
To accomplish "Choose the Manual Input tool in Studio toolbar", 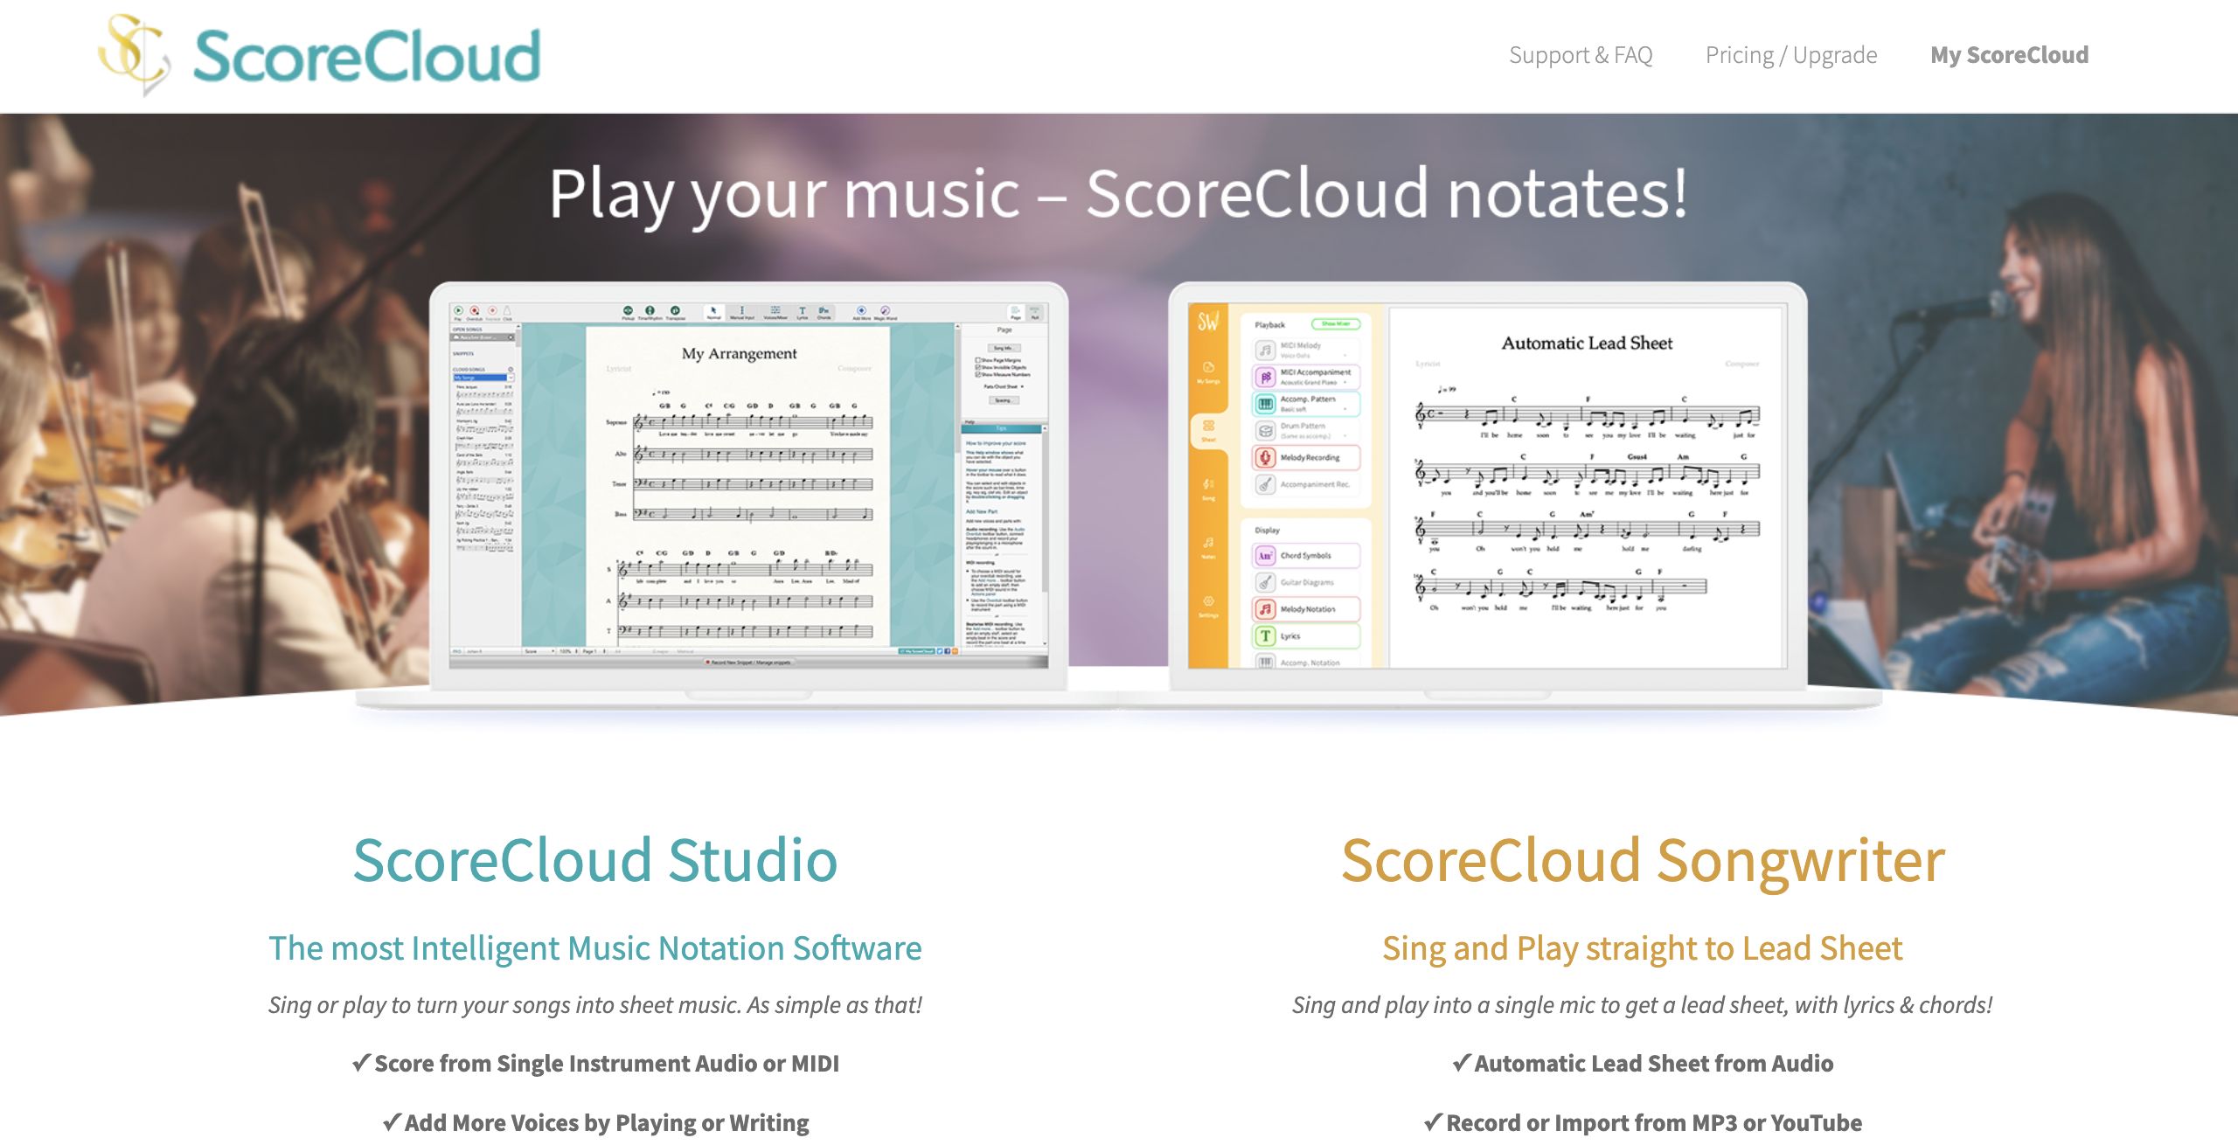I will pos(741,312).
